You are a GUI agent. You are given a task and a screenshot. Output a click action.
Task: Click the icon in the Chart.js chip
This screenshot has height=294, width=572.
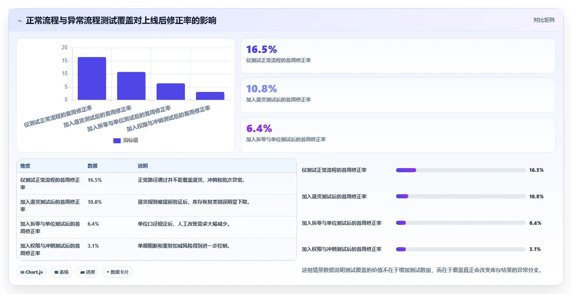coord(22,272)
